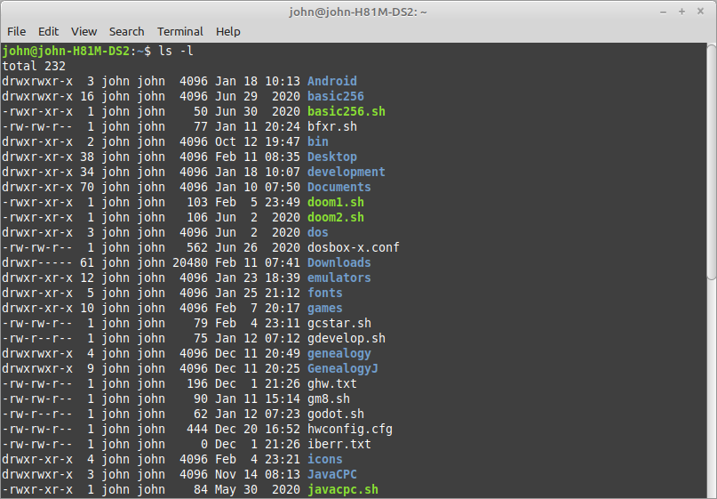Viewport: 717px width, 499px height.
Task: Maximize the terminal window
Action: [681, 12]
